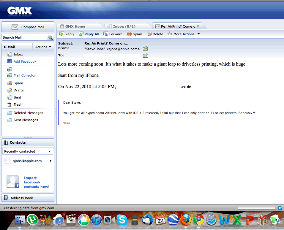Open the Address Book

point(28,198)
